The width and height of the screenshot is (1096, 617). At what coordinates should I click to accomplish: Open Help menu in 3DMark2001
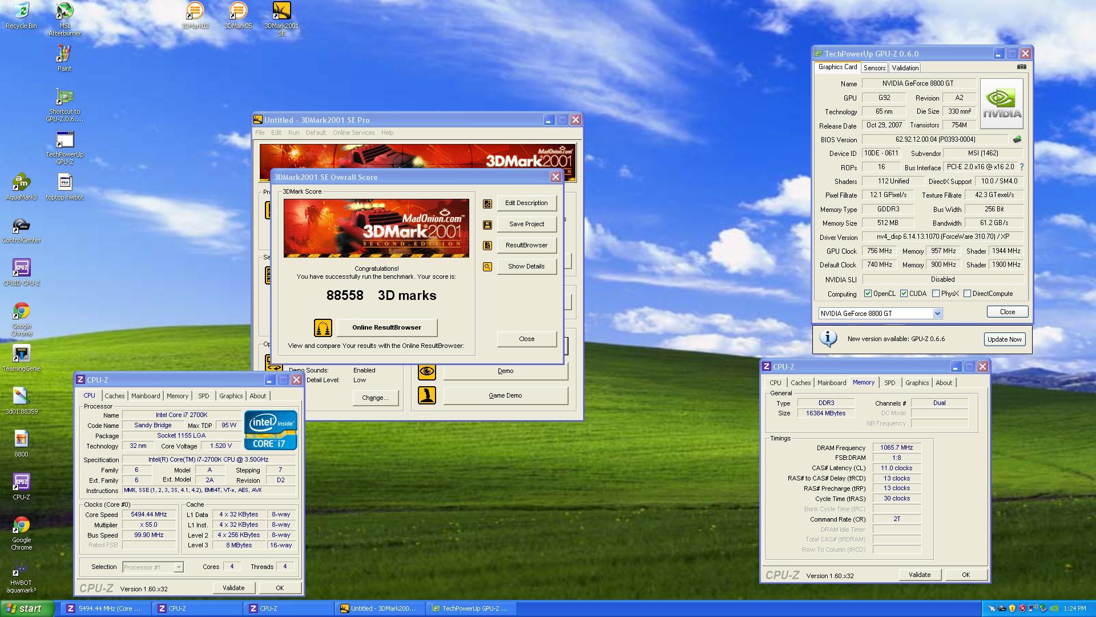[387, 133]
